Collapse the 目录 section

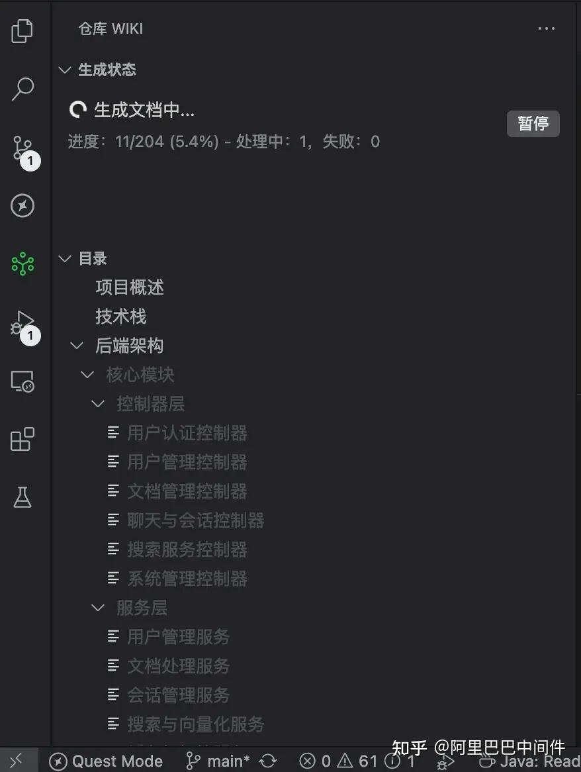coord(65,258)
